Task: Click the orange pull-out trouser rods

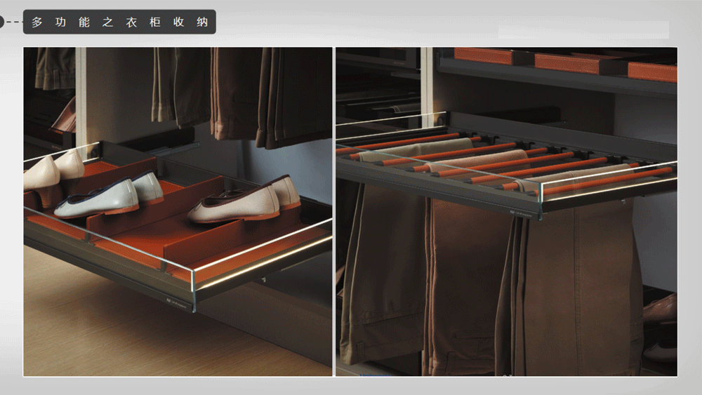Action: click(491, 158)
